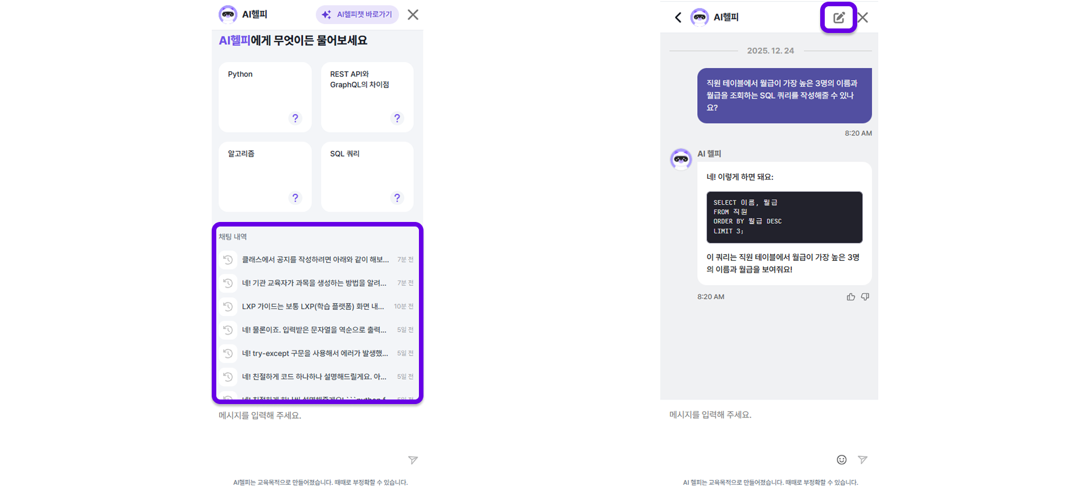
Task: Select the REST API와 GraphQL의 차이점 card
Action: tap(367, 97)
